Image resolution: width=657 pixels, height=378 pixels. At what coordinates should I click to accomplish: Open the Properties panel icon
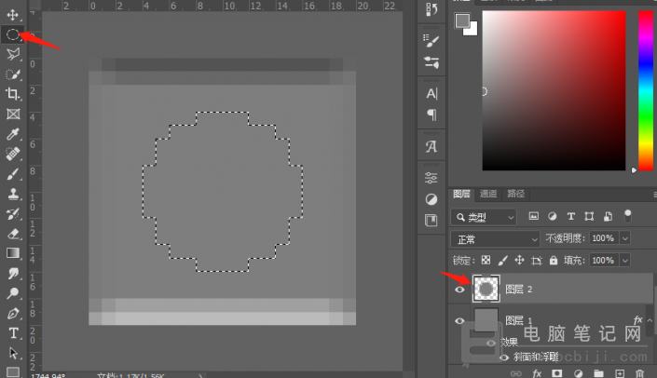coord(431,178)
